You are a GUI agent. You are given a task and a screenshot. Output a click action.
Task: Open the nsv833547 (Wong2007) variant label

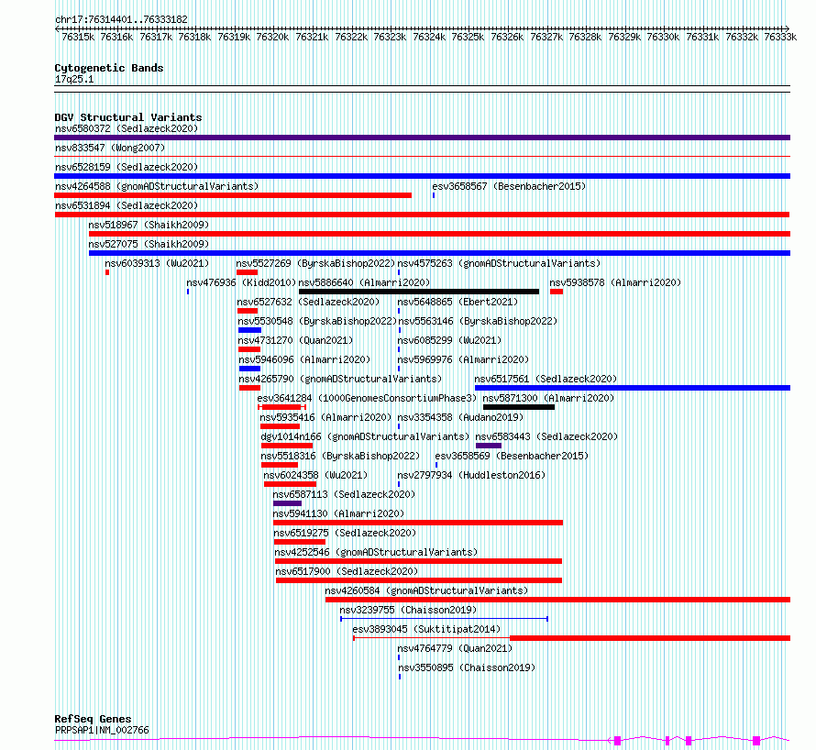tap(110, 148)
